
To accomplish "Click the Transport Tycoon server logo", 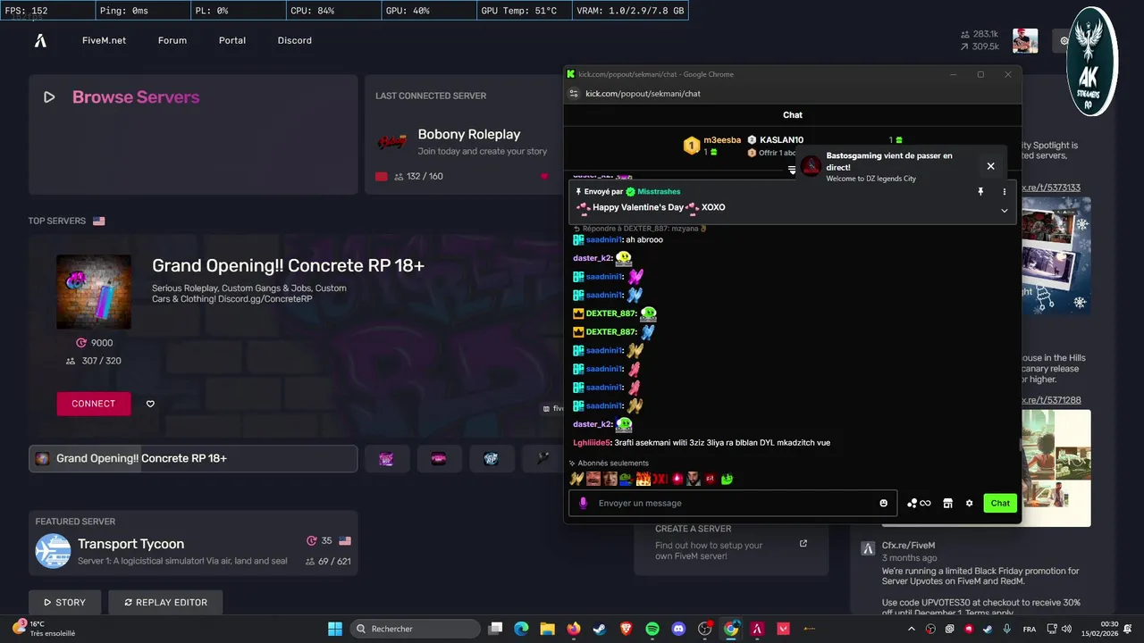I will 53,551.
